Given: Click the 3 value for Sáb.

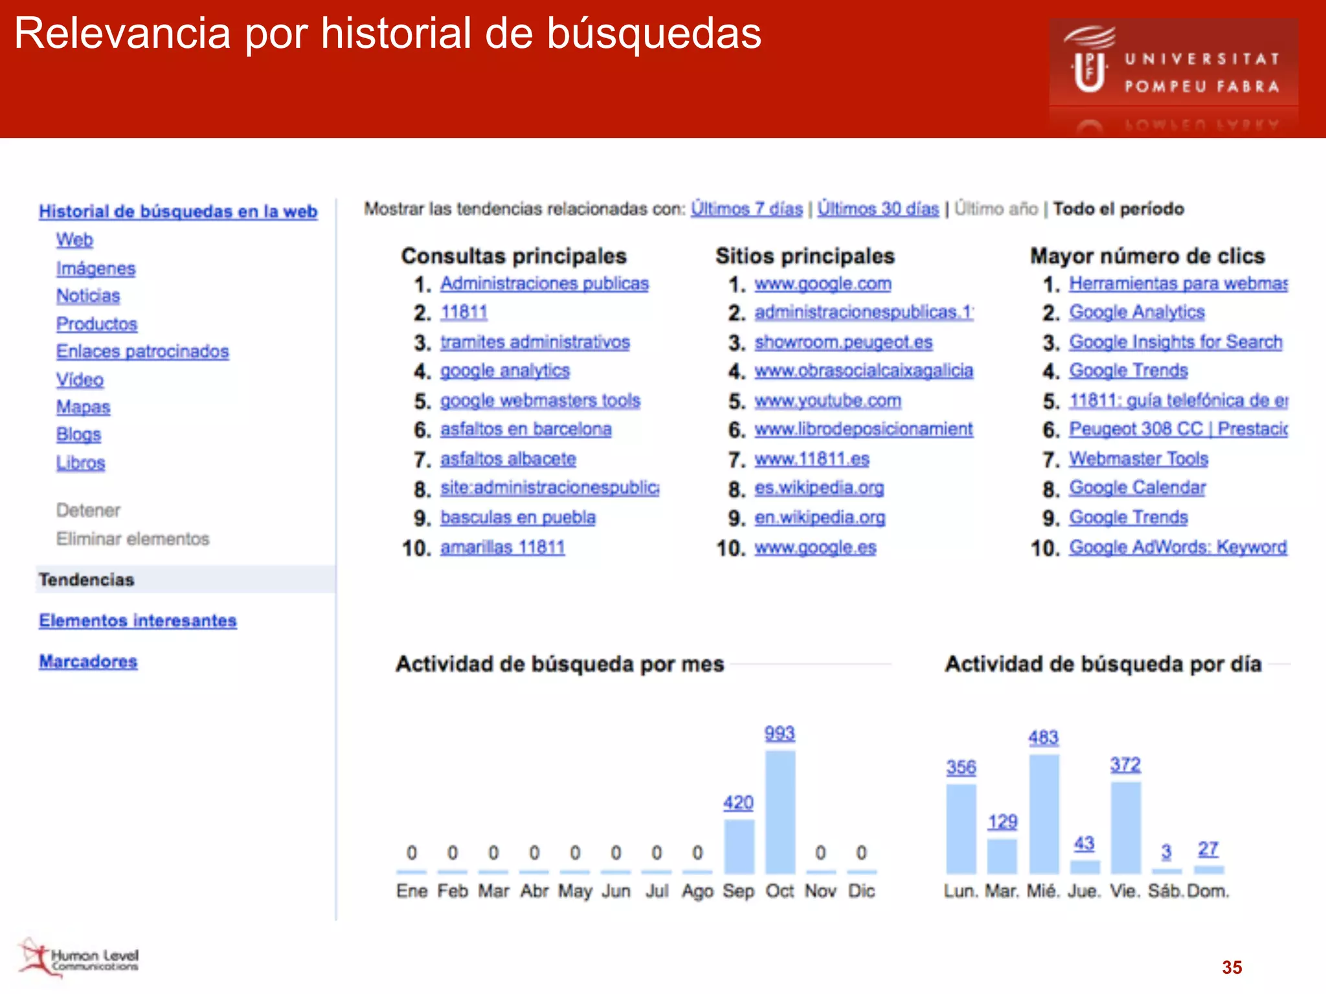Looking at the screenshot, I should [1166, 852].
